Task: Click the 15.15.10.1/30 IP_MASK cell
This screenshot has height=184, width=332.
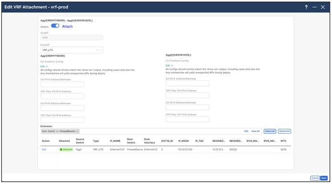Action: pyautogui.click(x=185, y=150)
